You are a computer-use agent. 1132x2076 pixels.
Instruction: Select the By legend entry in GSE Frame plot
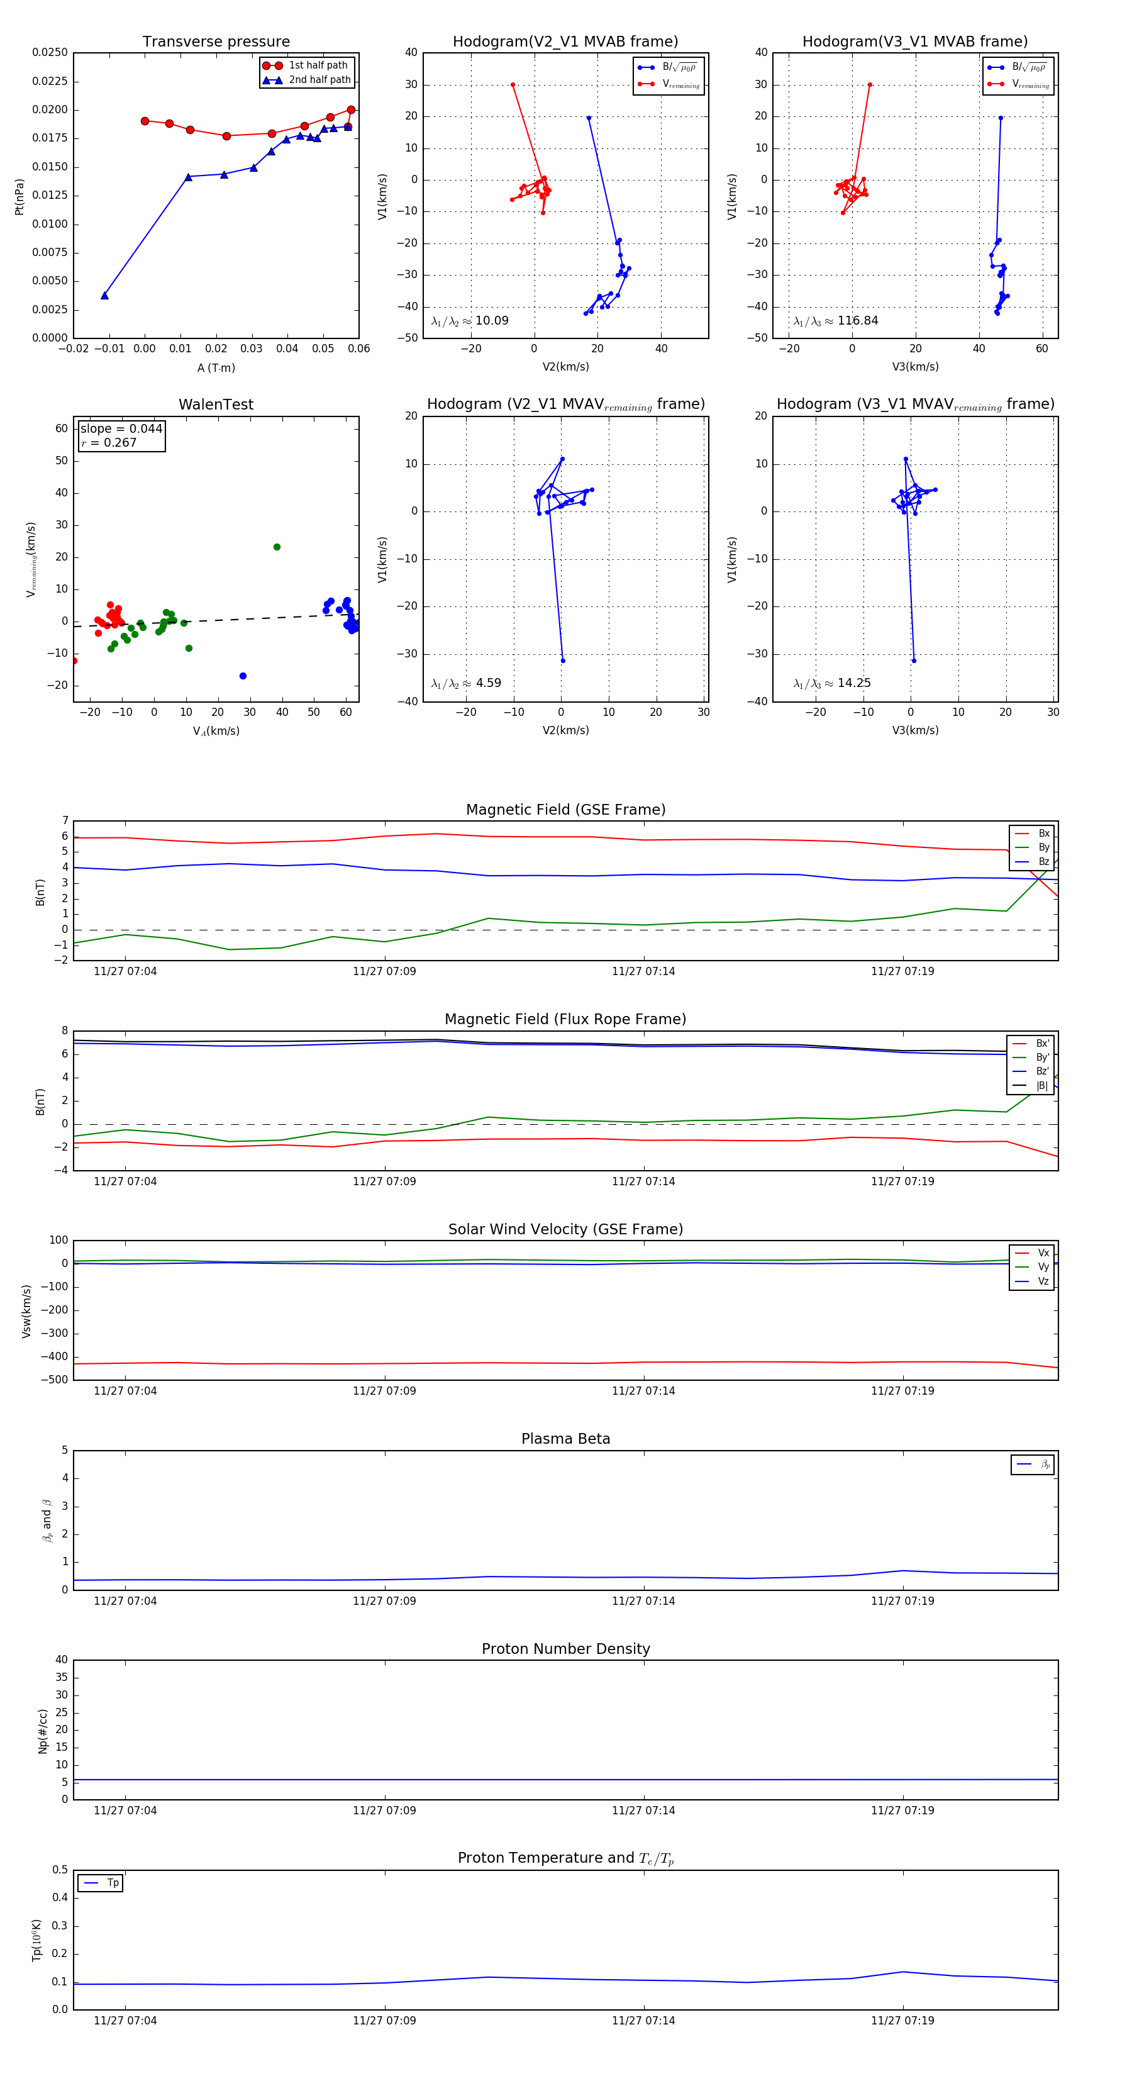point(1032,848)
